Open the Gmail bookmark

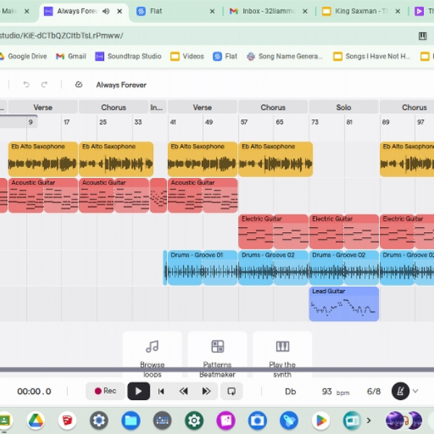(x=71, y=56)
